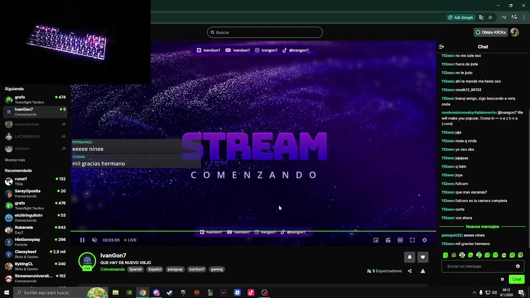530x298 pixels.
Task: Open recommended channel BykingCL
Action: pos(35,266)
